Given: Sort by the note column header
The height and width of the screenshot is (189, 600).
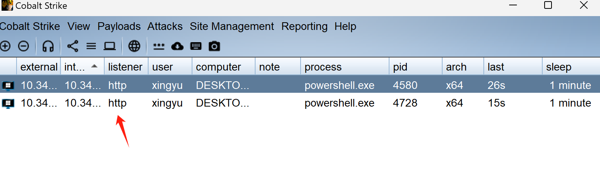Looking at the screenshot, I should [x=278, y=67].
